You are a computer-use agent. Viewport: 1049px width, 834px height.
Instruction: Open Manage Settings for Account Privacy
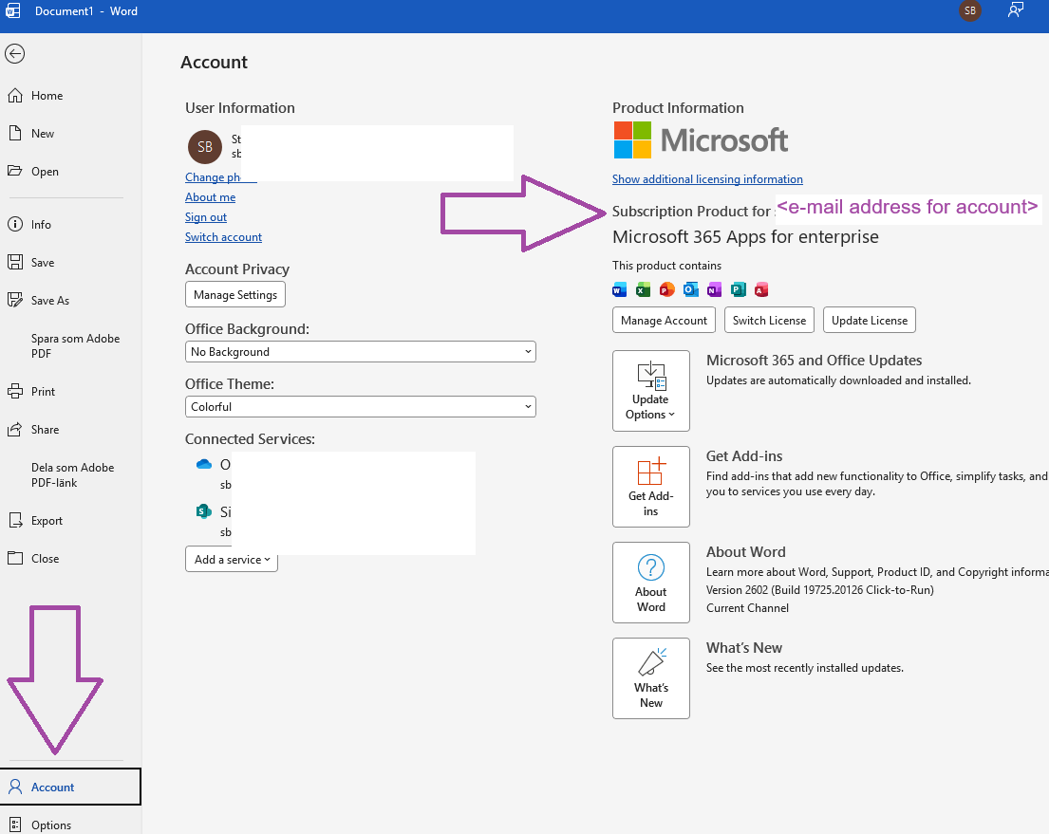tap(235, 295)
